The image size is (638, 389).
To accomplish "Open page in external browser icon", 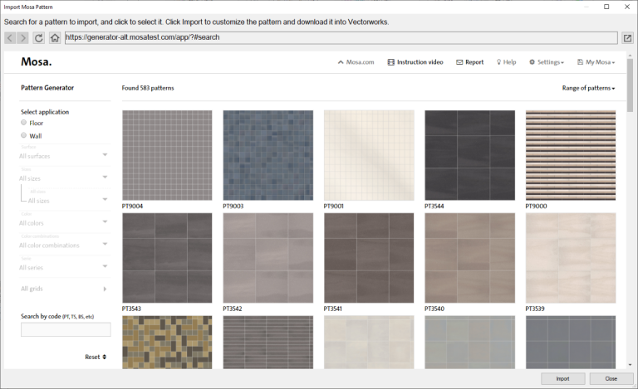I will [627, 37].
